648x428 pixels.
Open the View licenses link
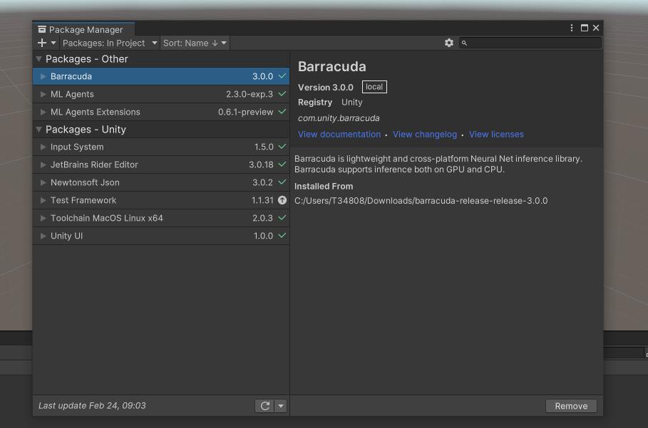[496, 134]
